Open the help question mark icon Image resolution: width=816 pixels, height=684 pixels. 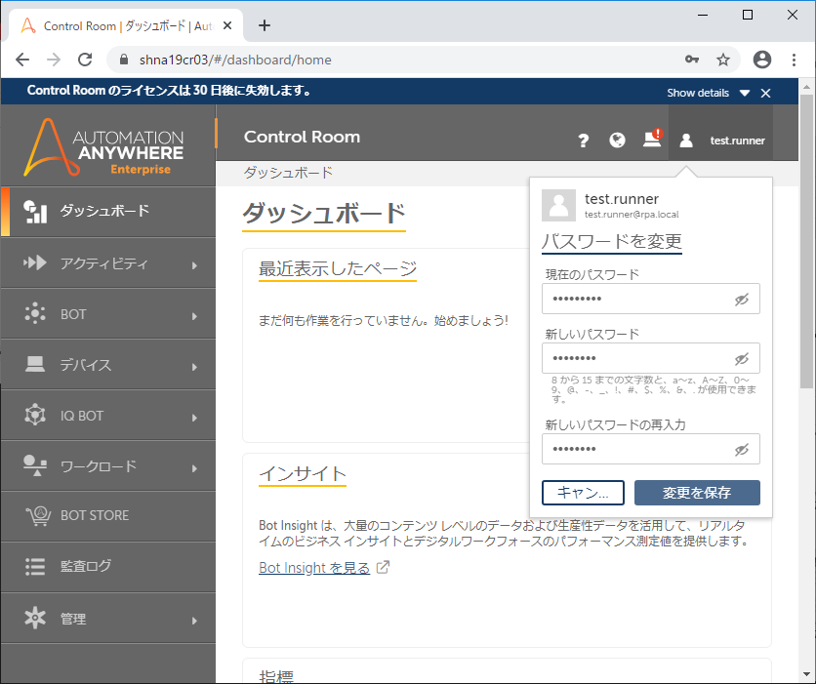[x=584, y=141]
